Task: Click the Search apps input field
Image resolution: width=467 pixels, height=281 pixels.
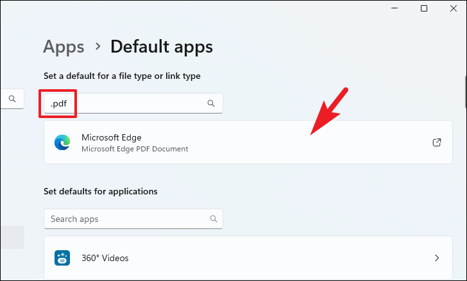Action: (x=133, y=219)
